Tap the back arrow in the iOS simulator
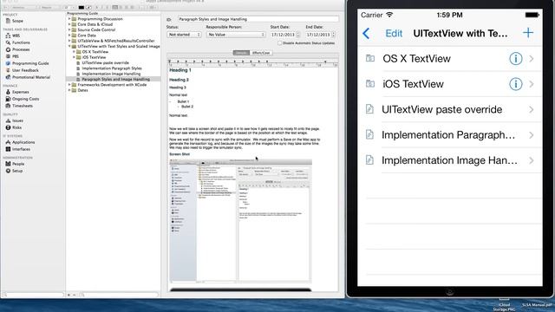 [366, 34]
